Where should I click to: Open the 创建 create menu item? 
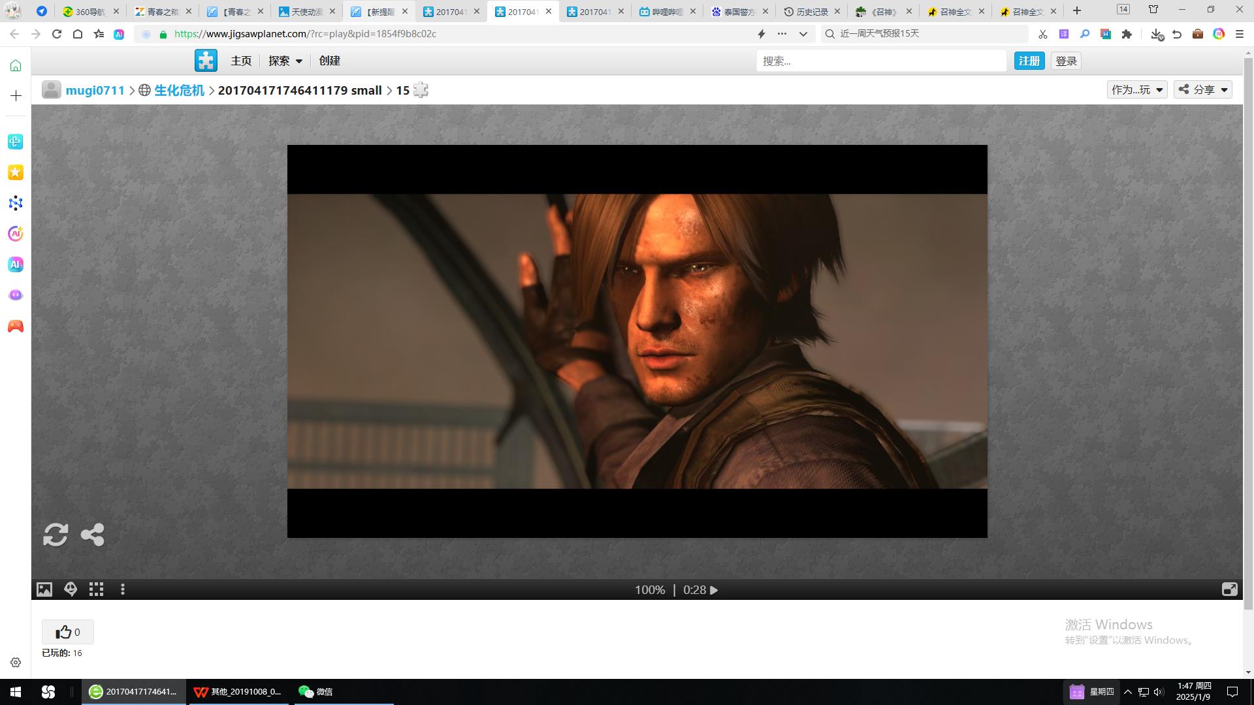[330, 61]
